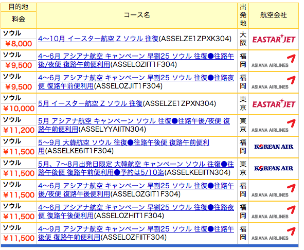304x250 pixels.
Task: Click the 目的地 column header
Action: pyautogui.click(x=19, y=7)
